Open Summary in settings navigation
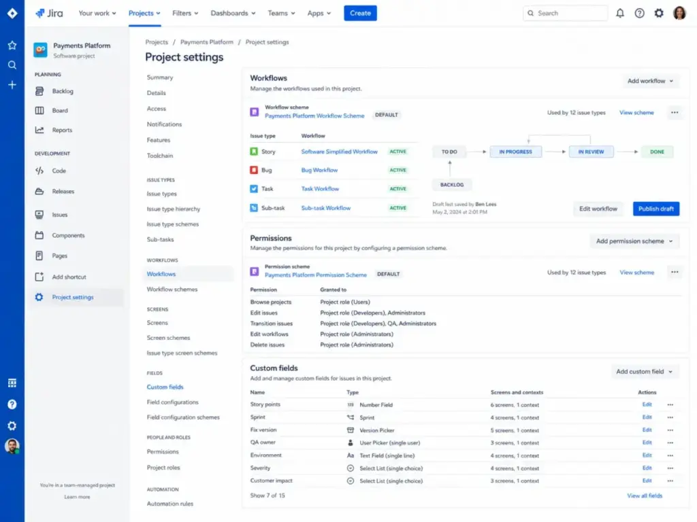Screen dimensions: 697x522 tap(159, 77)
